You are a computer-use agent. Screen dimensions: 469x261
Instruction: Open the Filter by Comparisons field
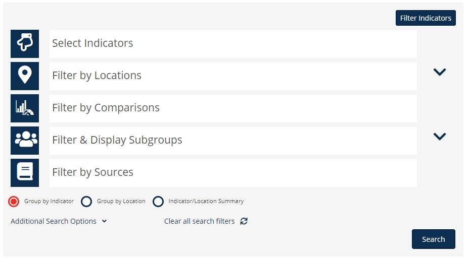coord(233,108)
